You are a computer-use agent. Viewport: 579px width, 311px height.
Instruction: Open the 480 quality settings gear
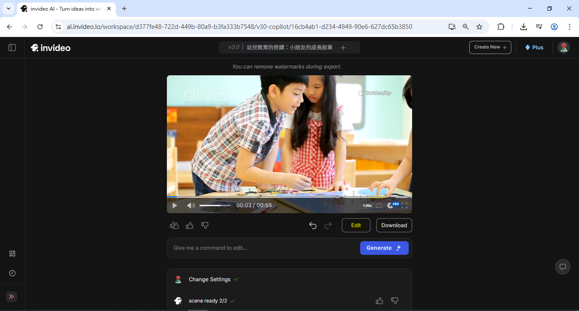click(391, 205)
